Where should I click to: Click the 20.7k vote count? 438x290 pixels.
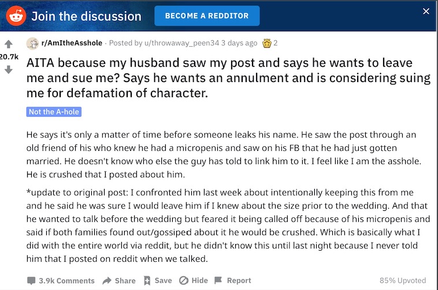9,57
